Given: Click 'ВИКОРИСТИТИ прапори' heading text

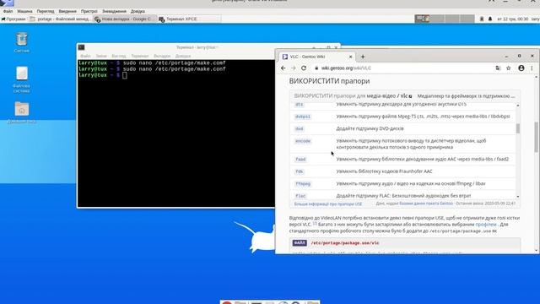Looking at the screenshot, I should [329, 81].
